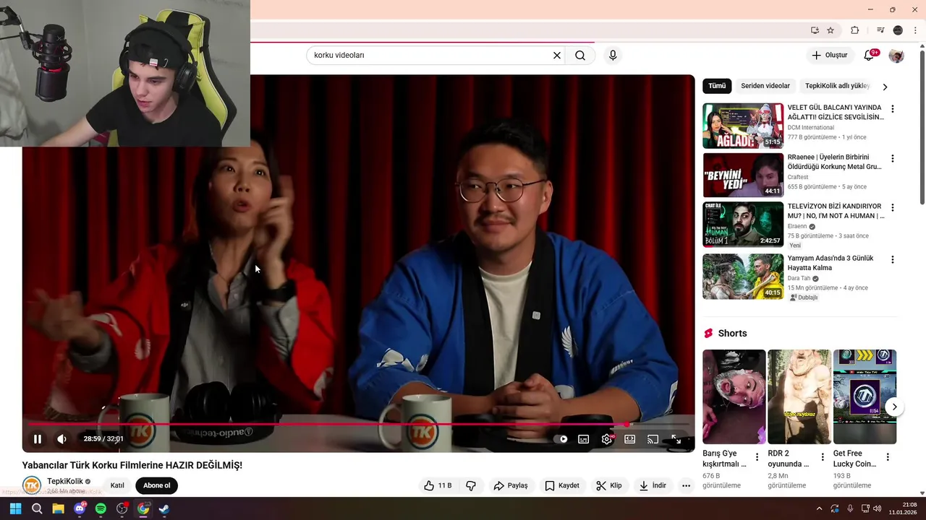Viewport: 926px width, 520px height.
Task: Enter fullscreen mode
Action: pos(676,439)
